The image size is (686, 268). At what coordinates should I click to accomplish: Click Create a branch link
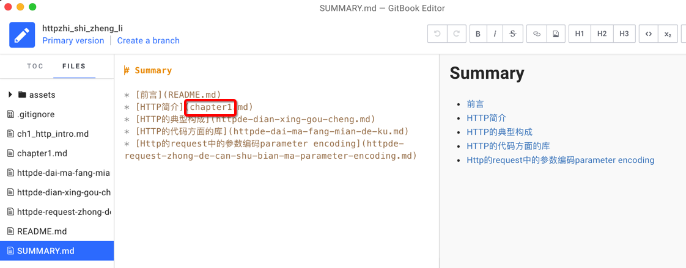pyautogui.click(x=148, y=41)
